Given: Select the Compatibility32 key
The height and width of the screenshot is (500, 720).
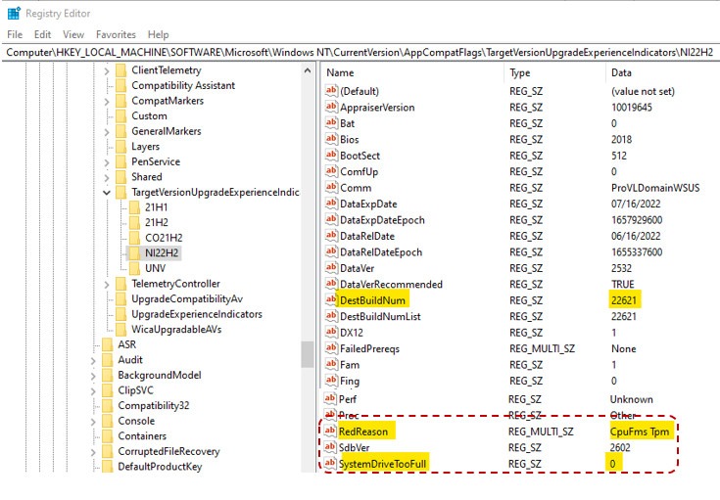Looking at the screenshot, I should coord(154,405).
